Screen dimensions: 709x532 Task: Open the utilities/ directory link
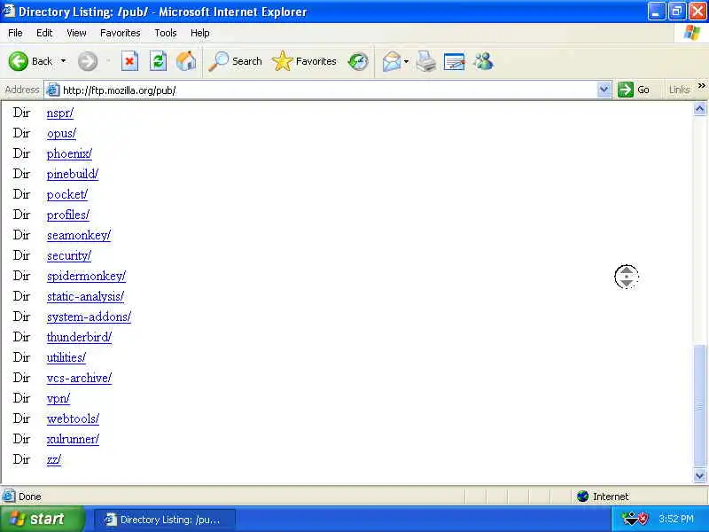[66, 357]
